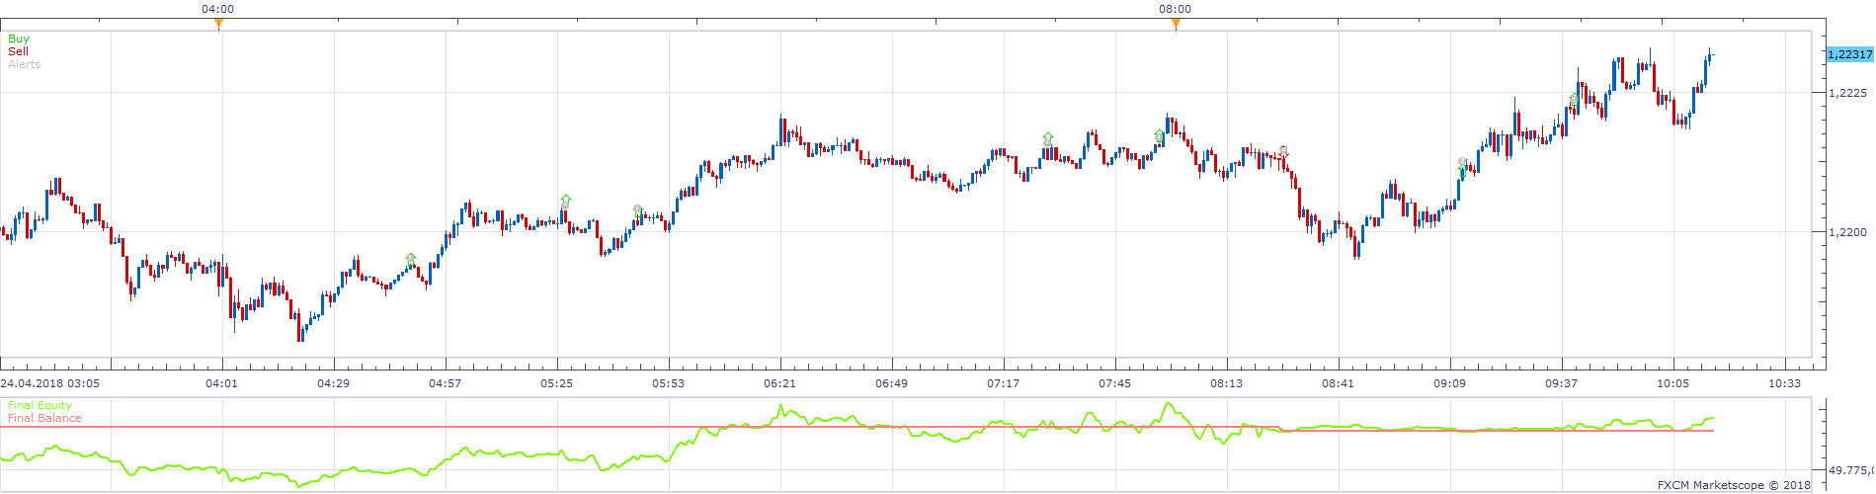Click the Final Balance legend label
Screen dimensions: 1876x494
pos(44,418)
